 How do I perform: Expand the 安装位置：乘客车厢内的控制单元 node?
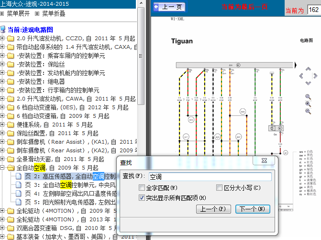pyautogui.click(x=2, y=56)
